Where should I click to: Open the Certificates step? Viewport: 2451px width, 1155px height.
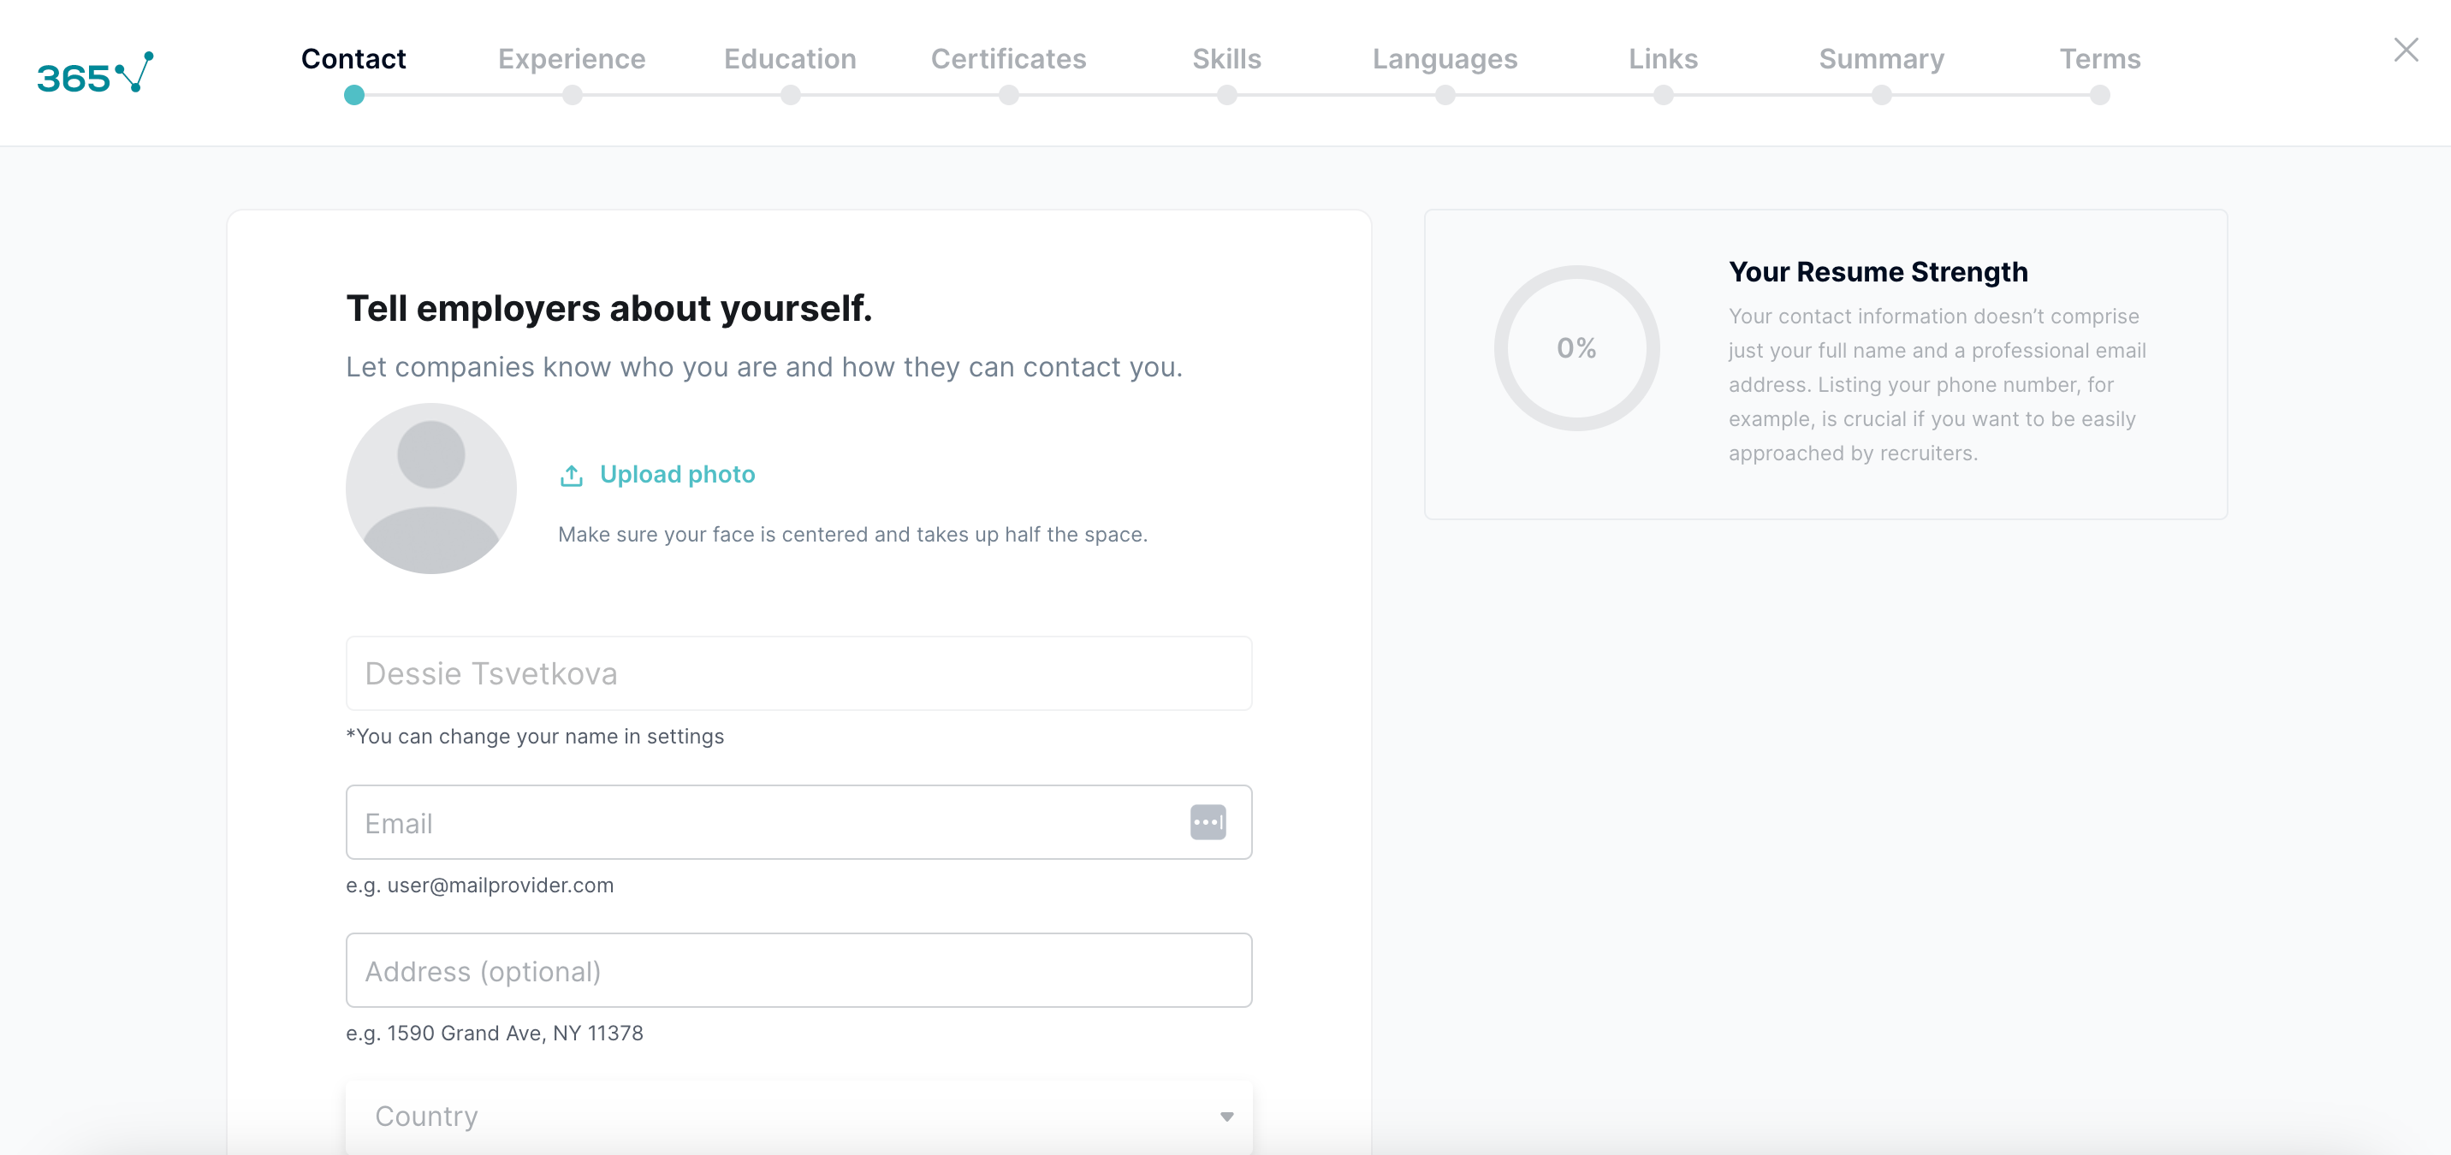point(1007,59)
